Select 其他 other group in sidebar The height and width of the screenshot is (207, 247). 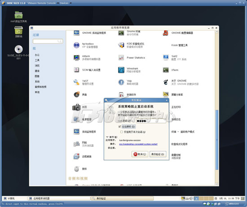37,92
